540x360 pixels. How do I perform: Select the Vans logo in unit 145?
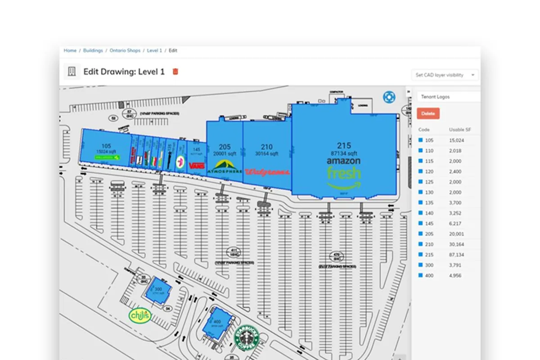[197, 166]
